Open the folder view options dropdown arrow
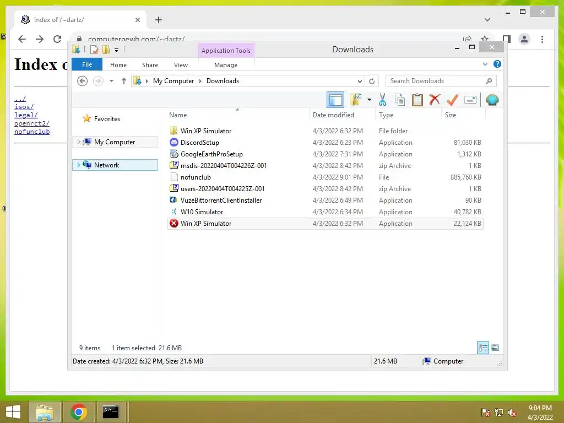Screen dimensions: 564x423 pos(369,100)
